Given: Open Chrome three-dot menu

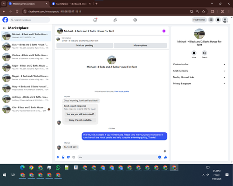Looking at the screenshot, I should (x=229, y=12).
